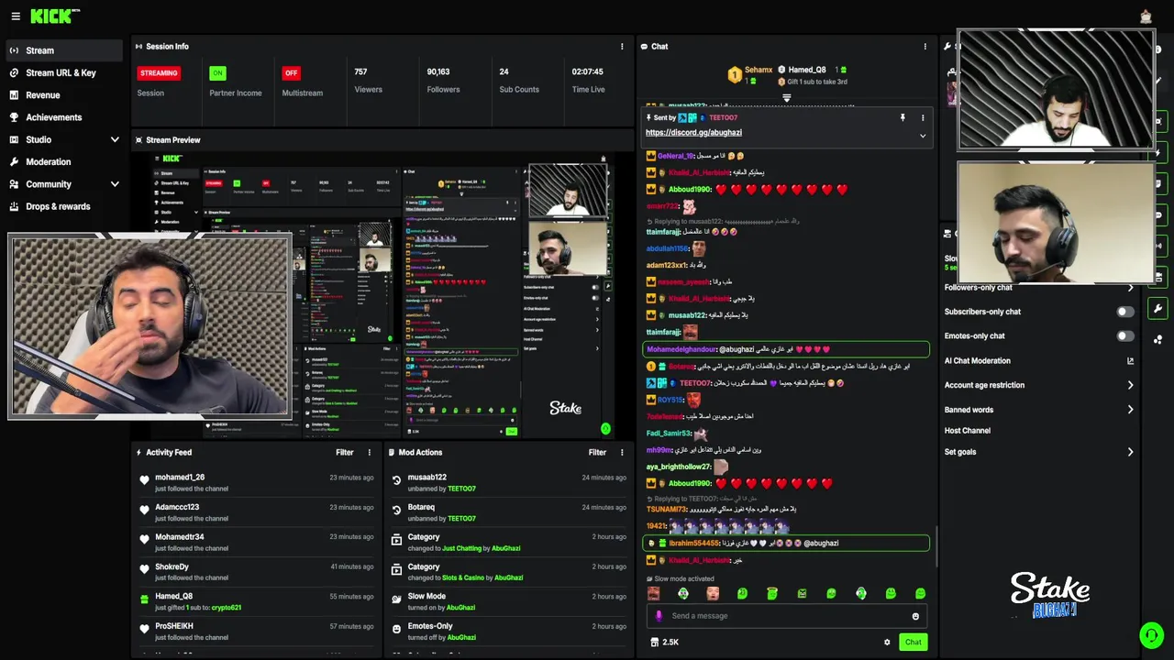Expand the Community sidebar section
The width and height of the screenshot is (1174, 660).
point(115,184)
